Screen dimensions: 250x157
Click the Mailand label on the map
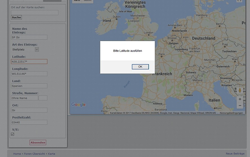point(197,80)
